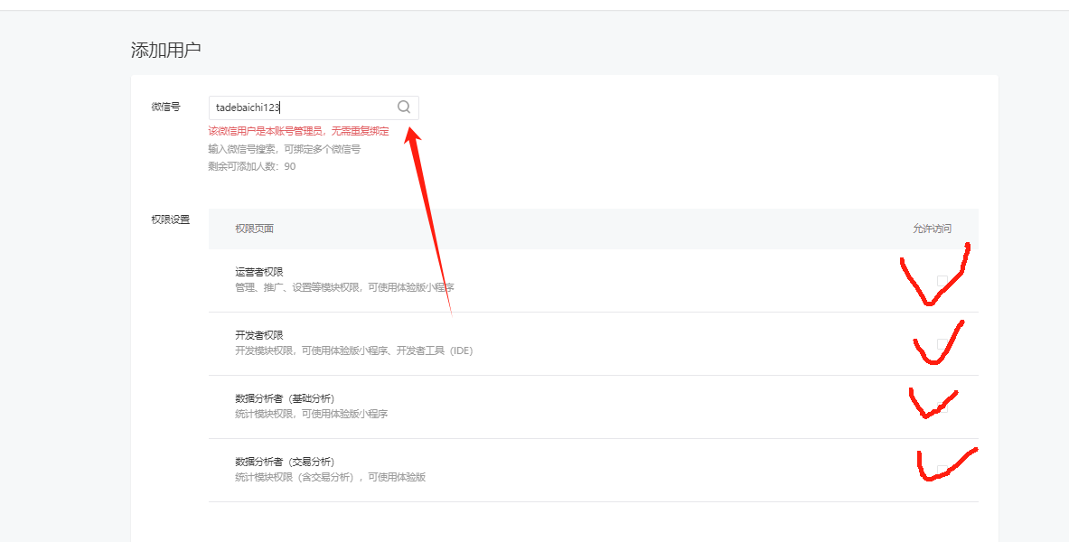Enable the 运营者权限 access checkbox
The width and height of the screenshot is (1069, 542).
tap(942, 280)
